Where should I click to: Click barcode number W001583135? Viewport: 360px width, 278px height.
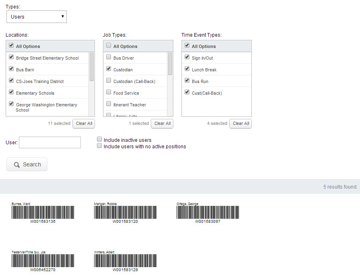[x=43, y=222]
